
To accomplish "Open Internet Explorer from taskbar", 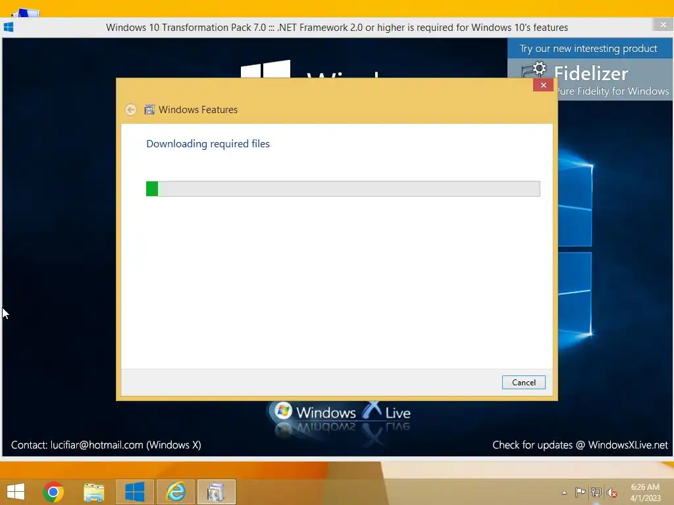I will (x=175, y=492).
